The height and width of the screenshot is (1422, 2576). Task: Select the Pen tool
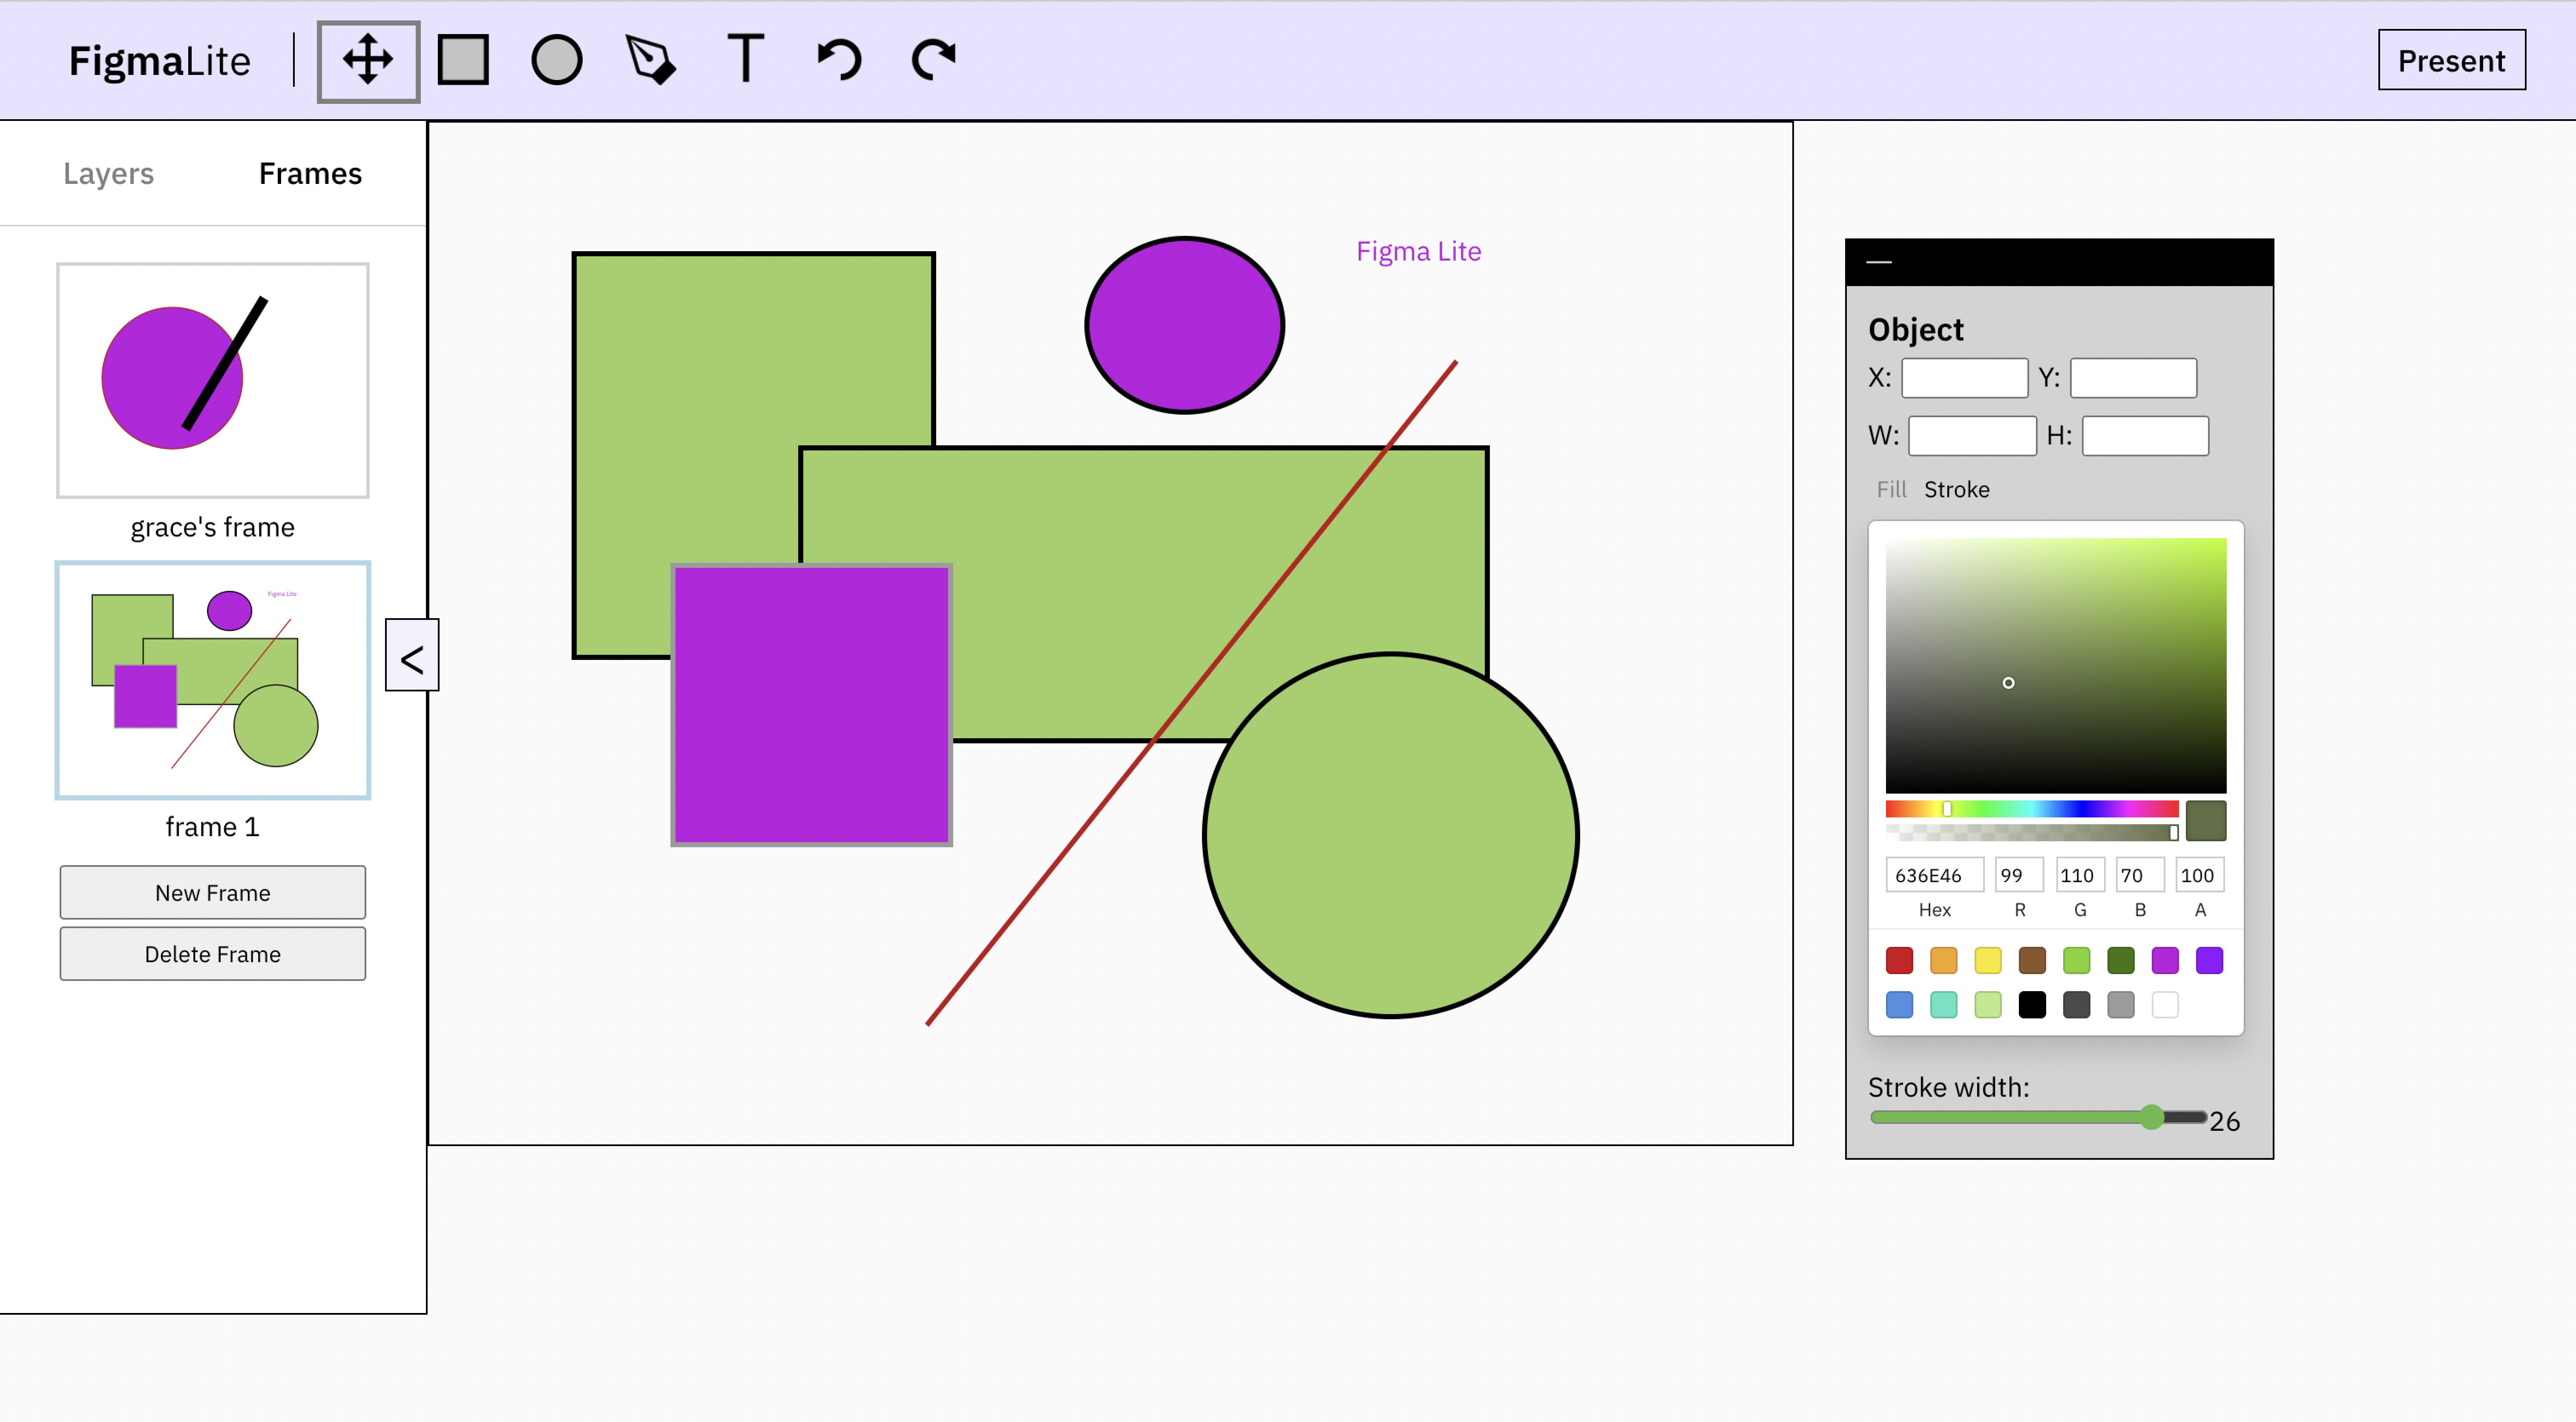pyautogui.click(x=651, y=60)
